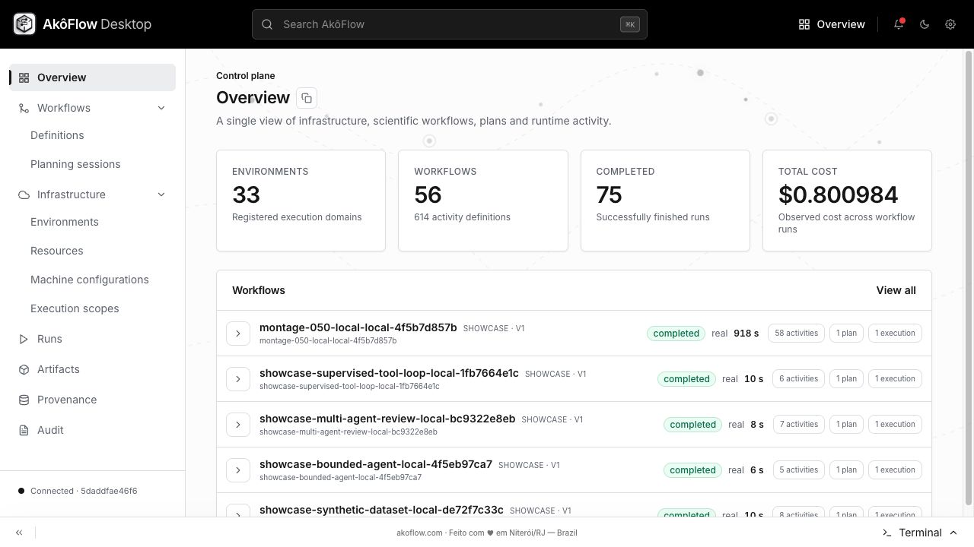Toggle dark mode moon icon

click(x=925, y=24)
